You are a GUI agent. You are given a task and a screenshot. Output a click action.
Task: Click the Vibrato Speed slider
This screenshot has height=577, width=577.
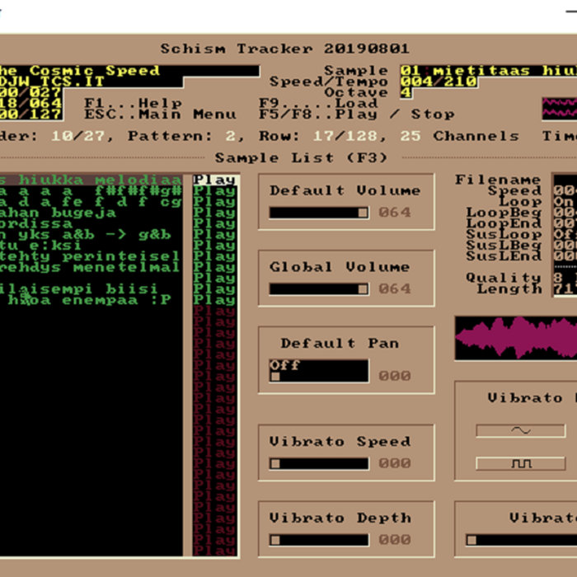point(318,463)
